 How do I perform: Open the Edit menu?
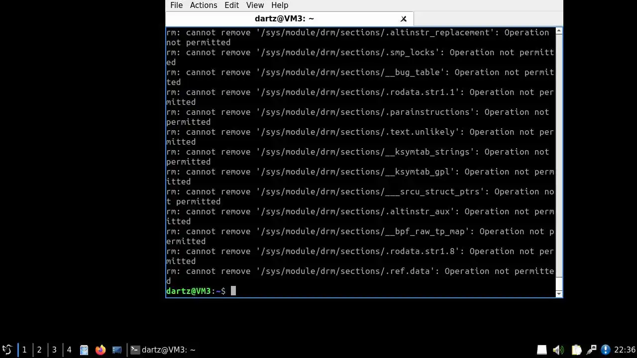231,5
